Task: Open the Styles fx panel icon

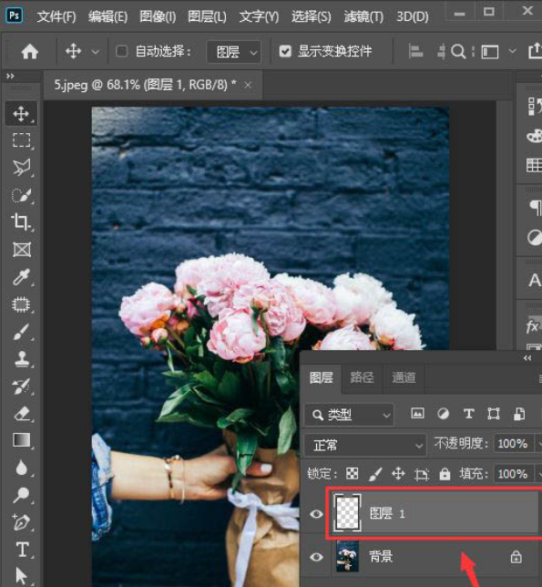Action: pos(534,326)
